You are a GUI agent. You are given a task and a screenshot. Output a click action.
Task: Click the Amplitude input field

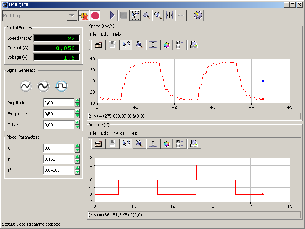click(x=59, y=103)
